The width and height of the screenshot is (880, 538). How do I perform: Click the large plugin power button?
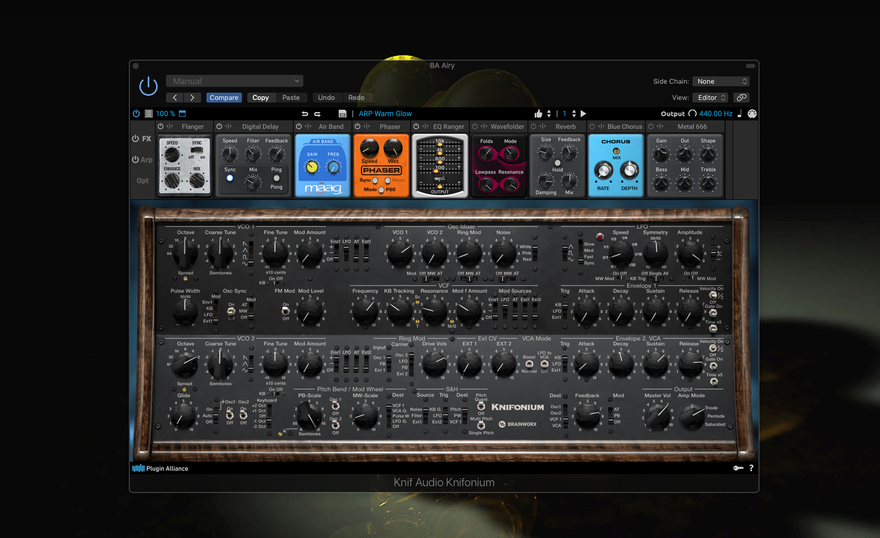coord(148,86)
